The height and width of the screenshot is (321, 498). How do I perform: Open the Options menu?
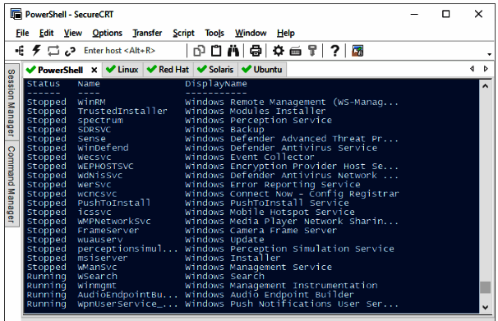click(x=107, y=33)
